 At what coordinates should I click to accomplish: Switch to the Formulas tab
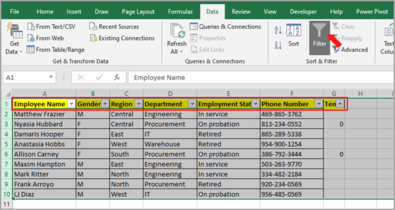[181, 12]
